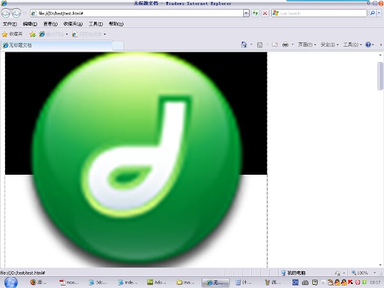Viewport: 384px width, 288px height.
Task: Click the keyboard icon in system tray
Action: coord(305,282)
